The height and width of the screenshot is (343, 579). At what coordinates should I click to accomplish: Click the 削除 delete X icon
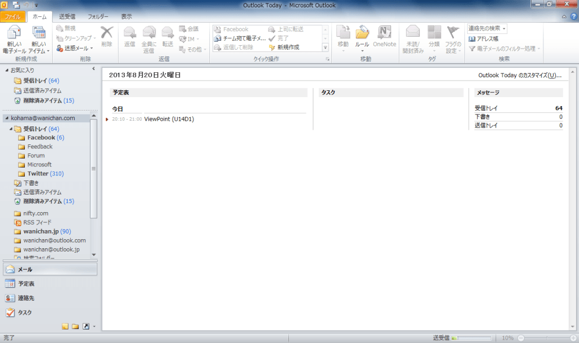coord(107,32)
